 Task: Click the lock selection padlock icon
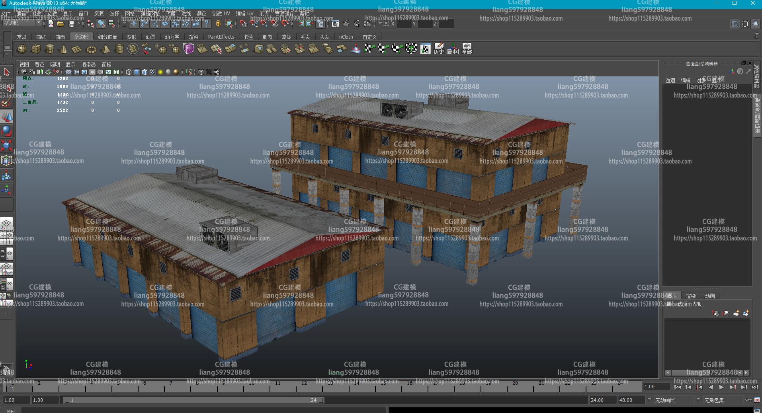[x=218, y=24]
